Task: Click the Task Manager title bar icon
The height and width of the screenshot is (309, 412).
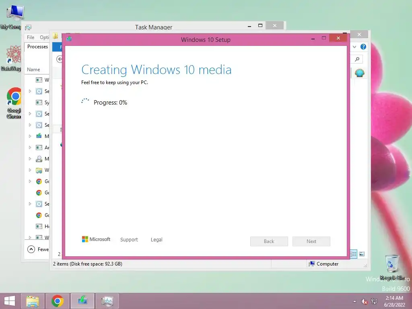Action: (28, 27)
